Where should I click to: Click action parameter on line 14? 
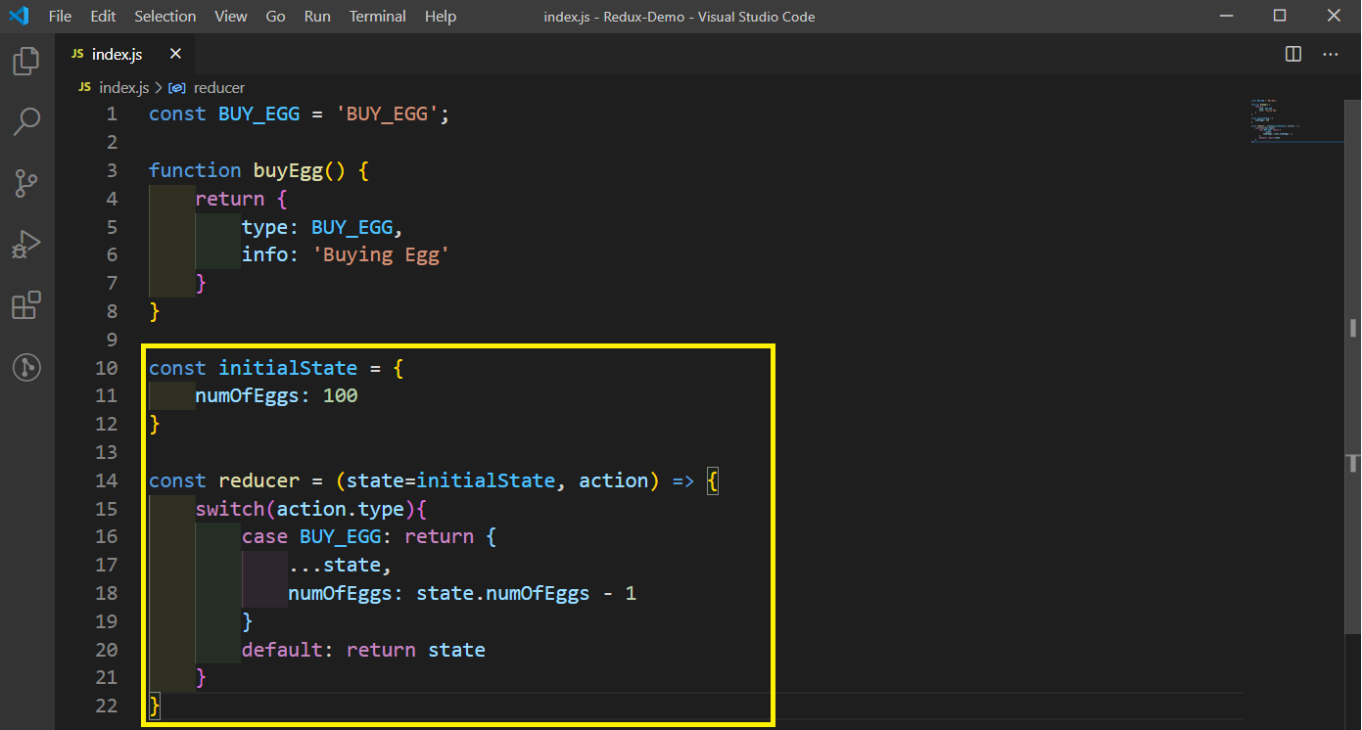click(x=614, y=480)
